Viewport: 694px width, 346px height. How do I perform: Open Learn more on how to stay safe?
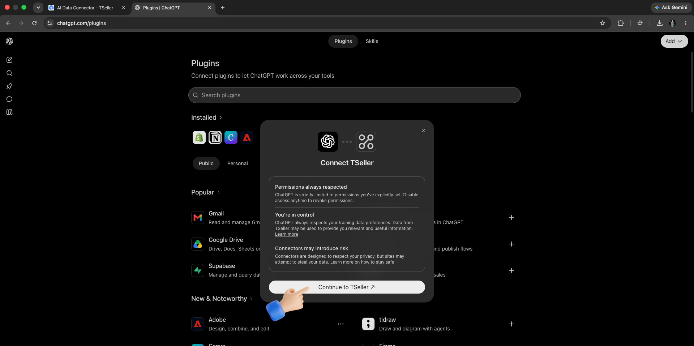coord(362,262)
